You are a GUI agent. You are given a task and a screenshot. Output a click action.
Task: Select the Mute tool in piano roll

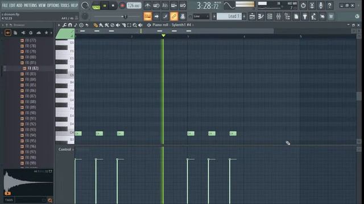pos(118,25)
